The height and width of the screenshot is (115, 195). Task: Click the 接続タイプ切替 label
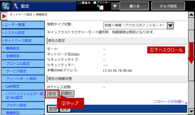point(59,24)
